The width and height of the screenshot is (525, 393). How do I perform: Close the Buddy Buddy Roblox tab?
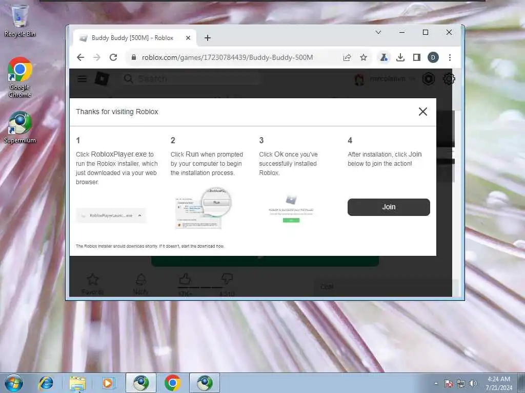click(x=188, y=38)
